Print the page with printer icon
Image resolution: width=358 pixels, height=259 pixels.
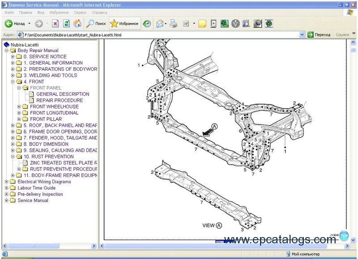pyautogui.click(x=174, y=24)
